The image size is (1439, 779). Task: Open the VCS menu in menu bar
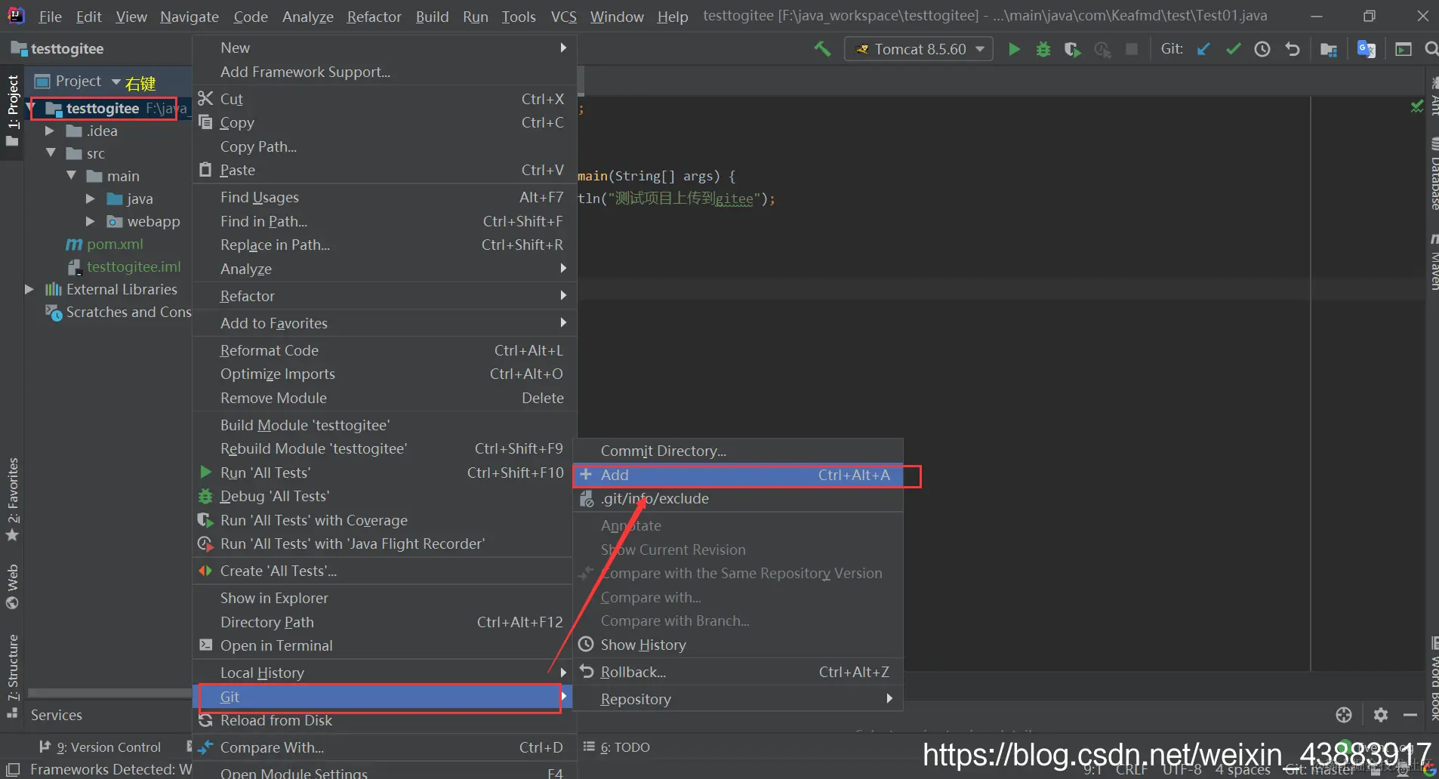pos(563,17)
